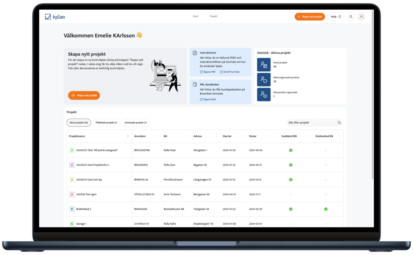Open the Hjälp help button
414x255 pixels.
336,17
